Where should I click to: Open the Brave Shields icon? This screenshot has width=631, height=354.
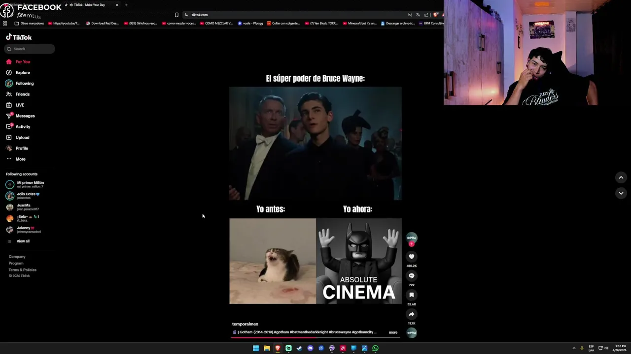(435, 15)
